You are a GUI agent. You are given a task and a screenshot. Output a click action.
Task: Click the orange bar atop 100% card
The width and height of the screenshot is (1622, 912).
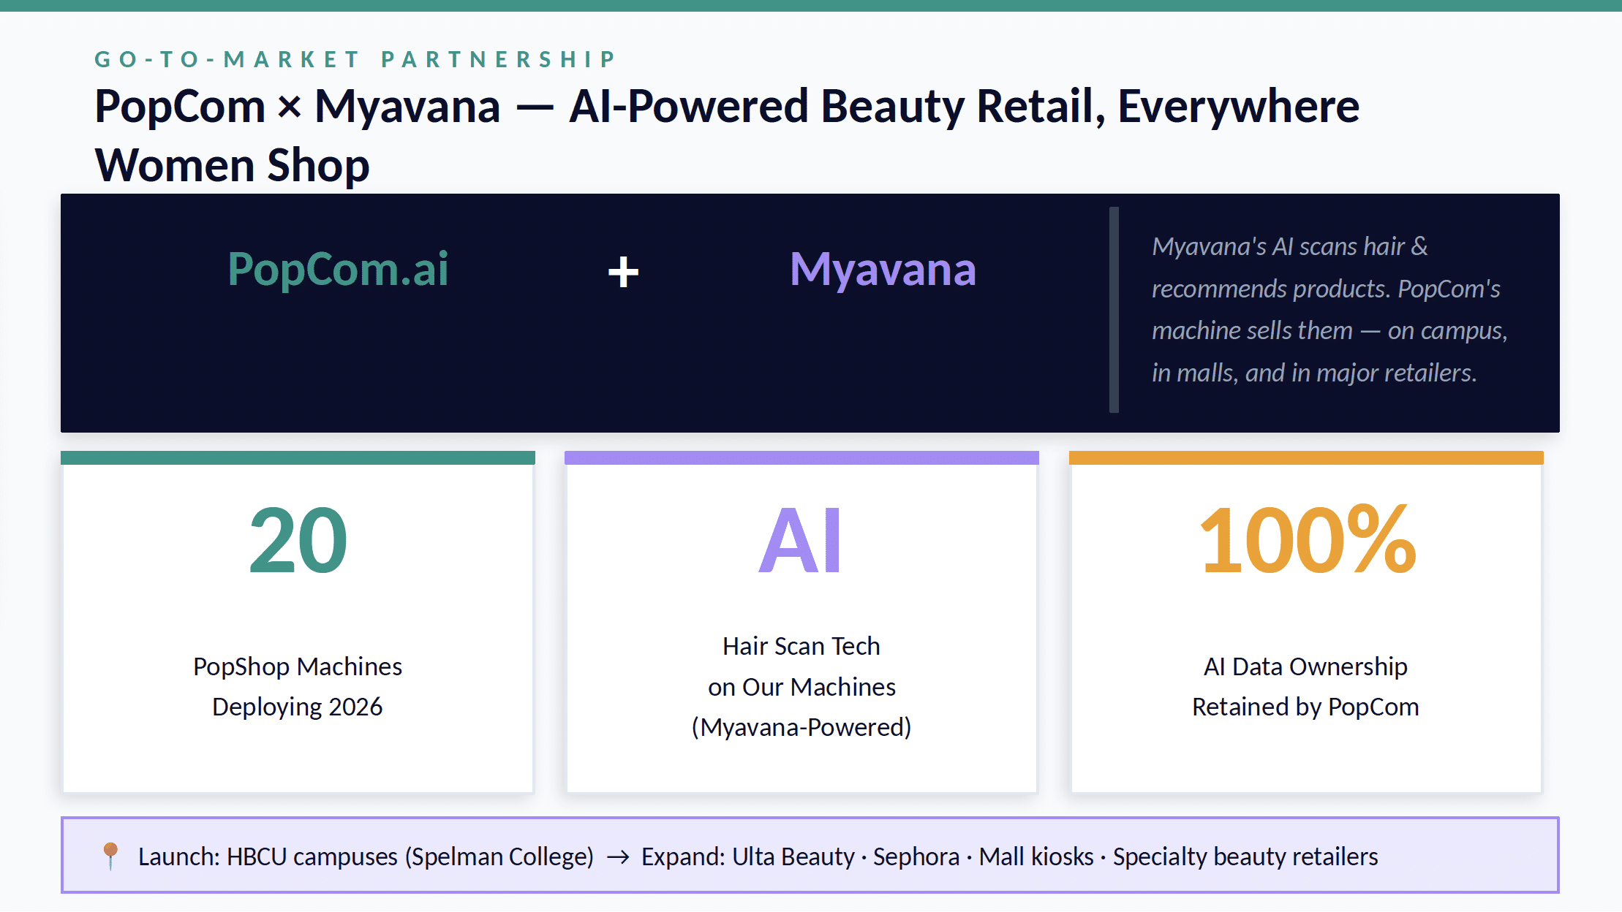pyautogui.click(x=1306, y=458)
